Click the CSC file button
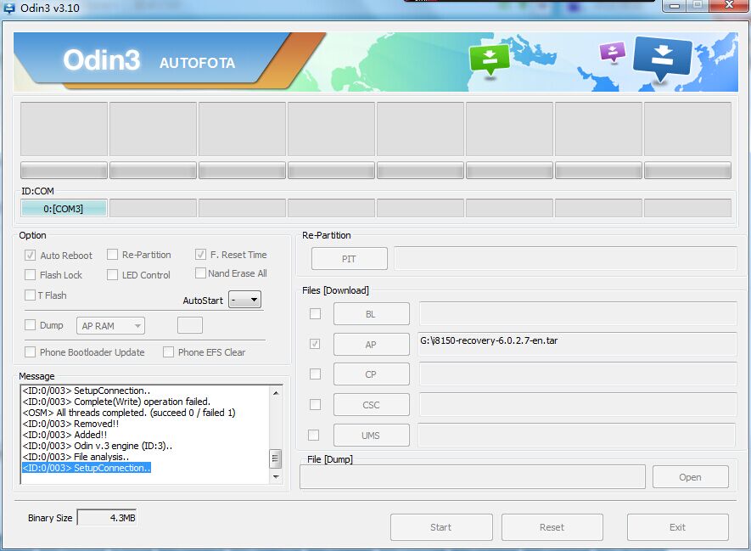The width and height of the screenshot is (751, 551). pyautogui.click(x=371, y=405)
